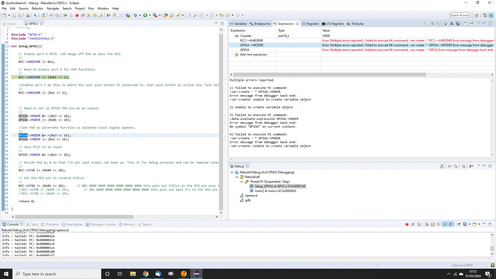
Task: Click the Resume debug button in the toolbar
Action: click(x=65, y=15)
